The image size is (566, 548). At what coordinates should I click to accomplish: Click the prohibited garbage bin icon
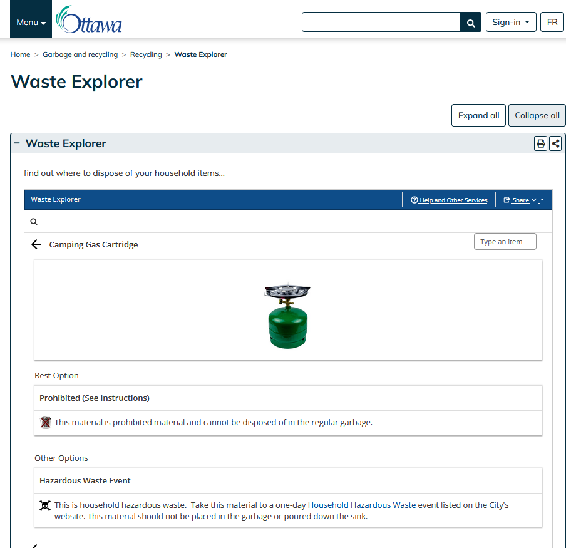click(x=45, y=422)
